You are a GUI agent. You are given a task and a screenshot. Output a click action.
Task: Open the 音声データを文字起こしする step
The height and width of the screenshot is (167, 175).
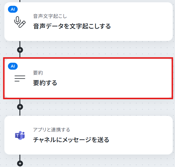pyautogui.click(x=72, y=26)
